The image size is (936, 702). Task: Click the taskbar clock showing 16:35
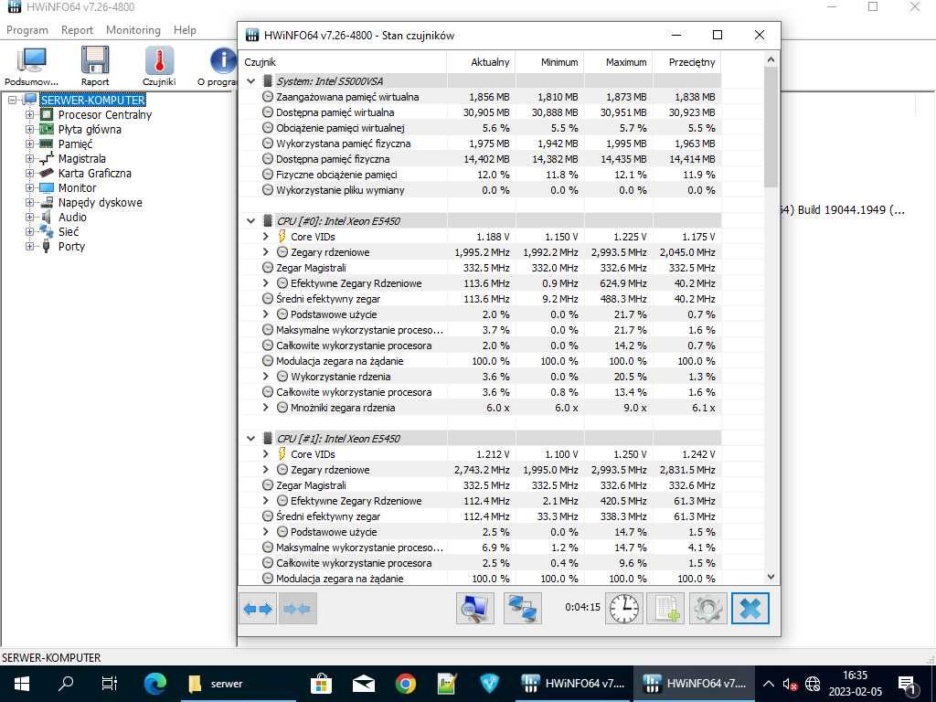click(x=855, y=684)
